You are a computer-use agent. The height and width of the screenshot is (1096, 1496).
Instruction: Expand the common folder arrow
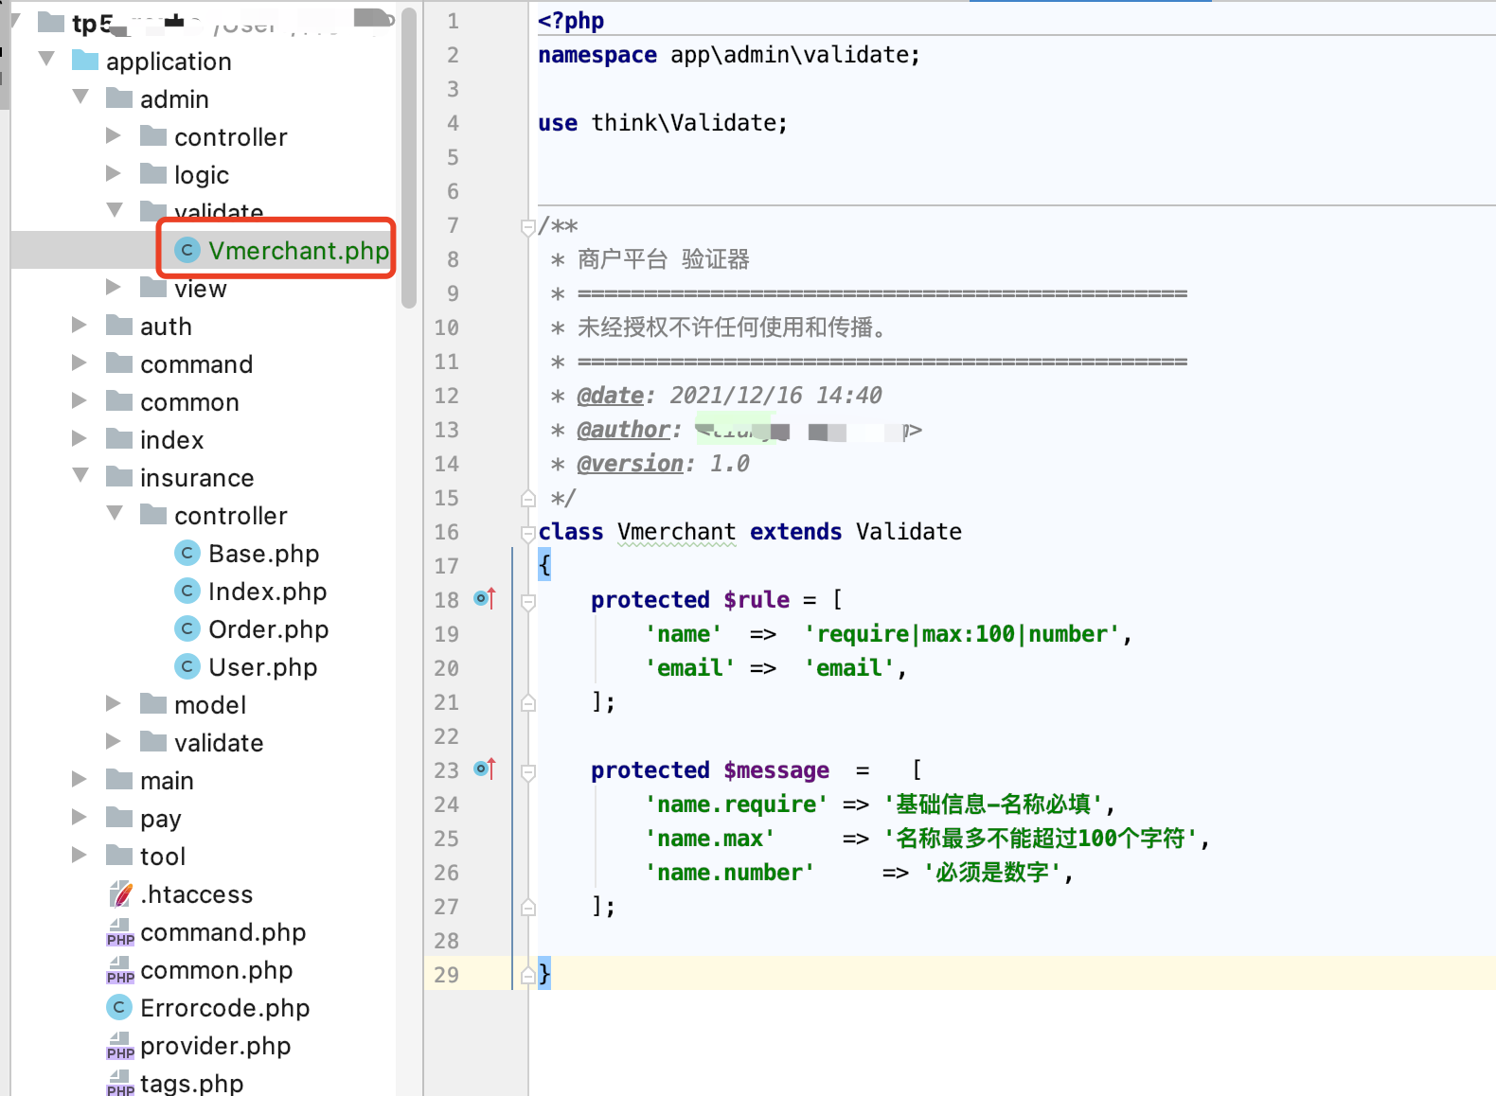click(80, 400)
